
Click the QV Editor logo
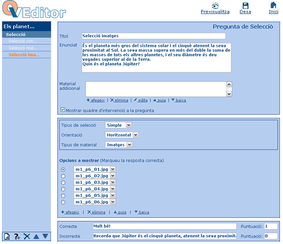tap(34, 10)
